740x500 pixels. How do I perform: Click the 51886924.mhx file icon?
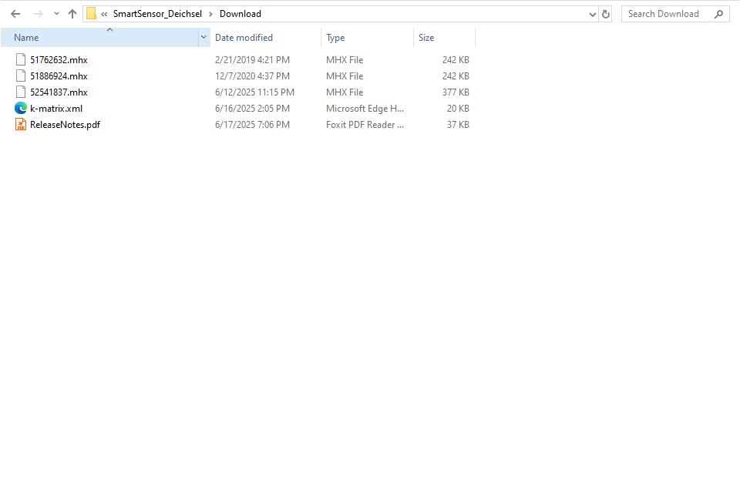20,76
